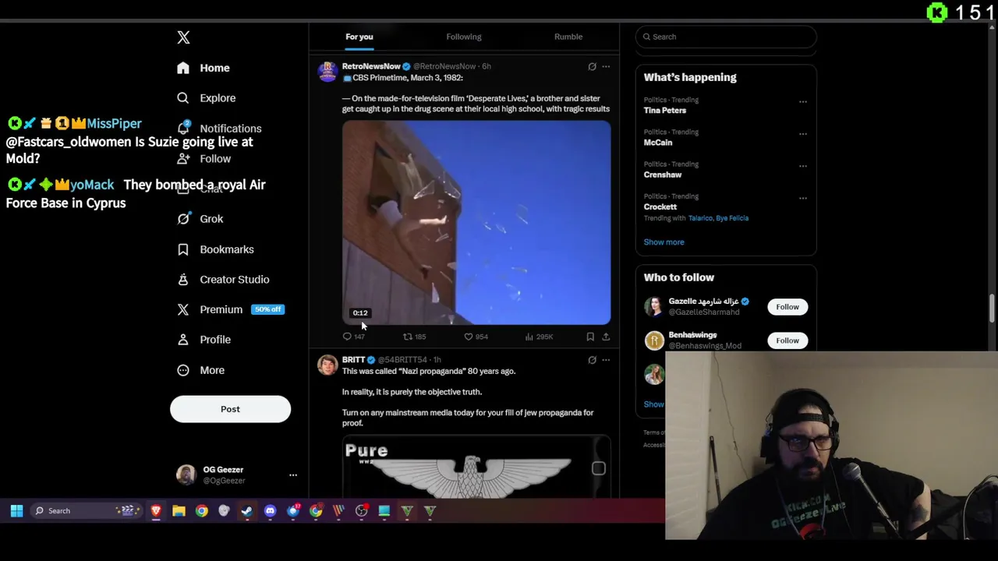The height and width of the screenshot is (561, 998).
Task: Open Windows Start menu
Action: click(x=16, y=511)
